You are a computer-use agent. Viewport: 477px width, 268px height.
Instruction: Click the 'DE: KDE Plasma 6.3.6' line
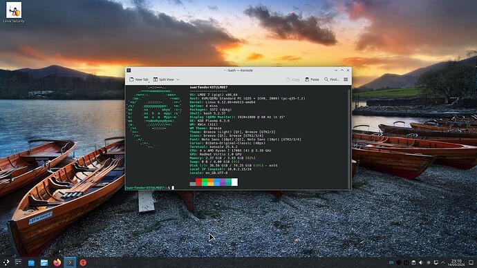[x=209, y=121]
